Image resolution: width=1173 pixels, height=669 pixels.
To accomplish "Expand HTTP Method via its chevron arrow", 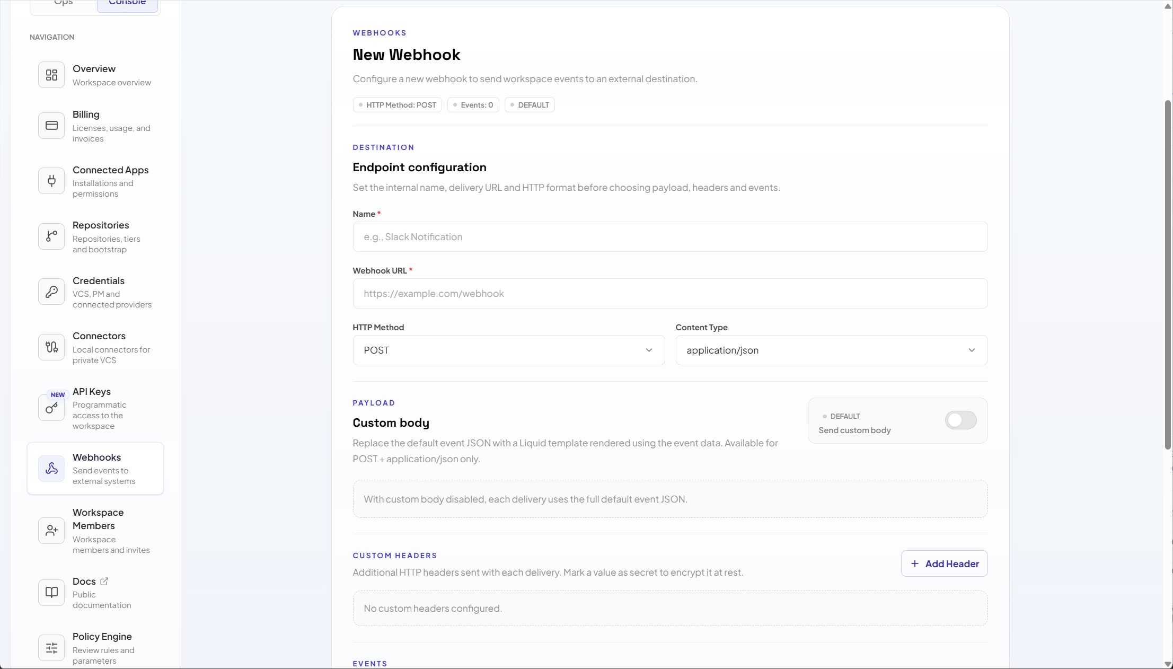I will click(649, 350).
